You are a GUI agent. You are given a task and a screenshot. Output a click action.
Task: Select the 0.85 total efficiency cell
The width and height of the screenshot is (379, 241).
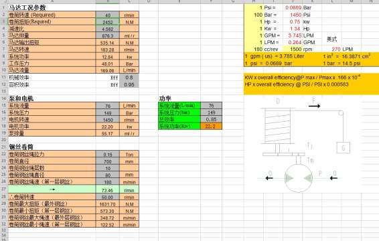[211, 119]
